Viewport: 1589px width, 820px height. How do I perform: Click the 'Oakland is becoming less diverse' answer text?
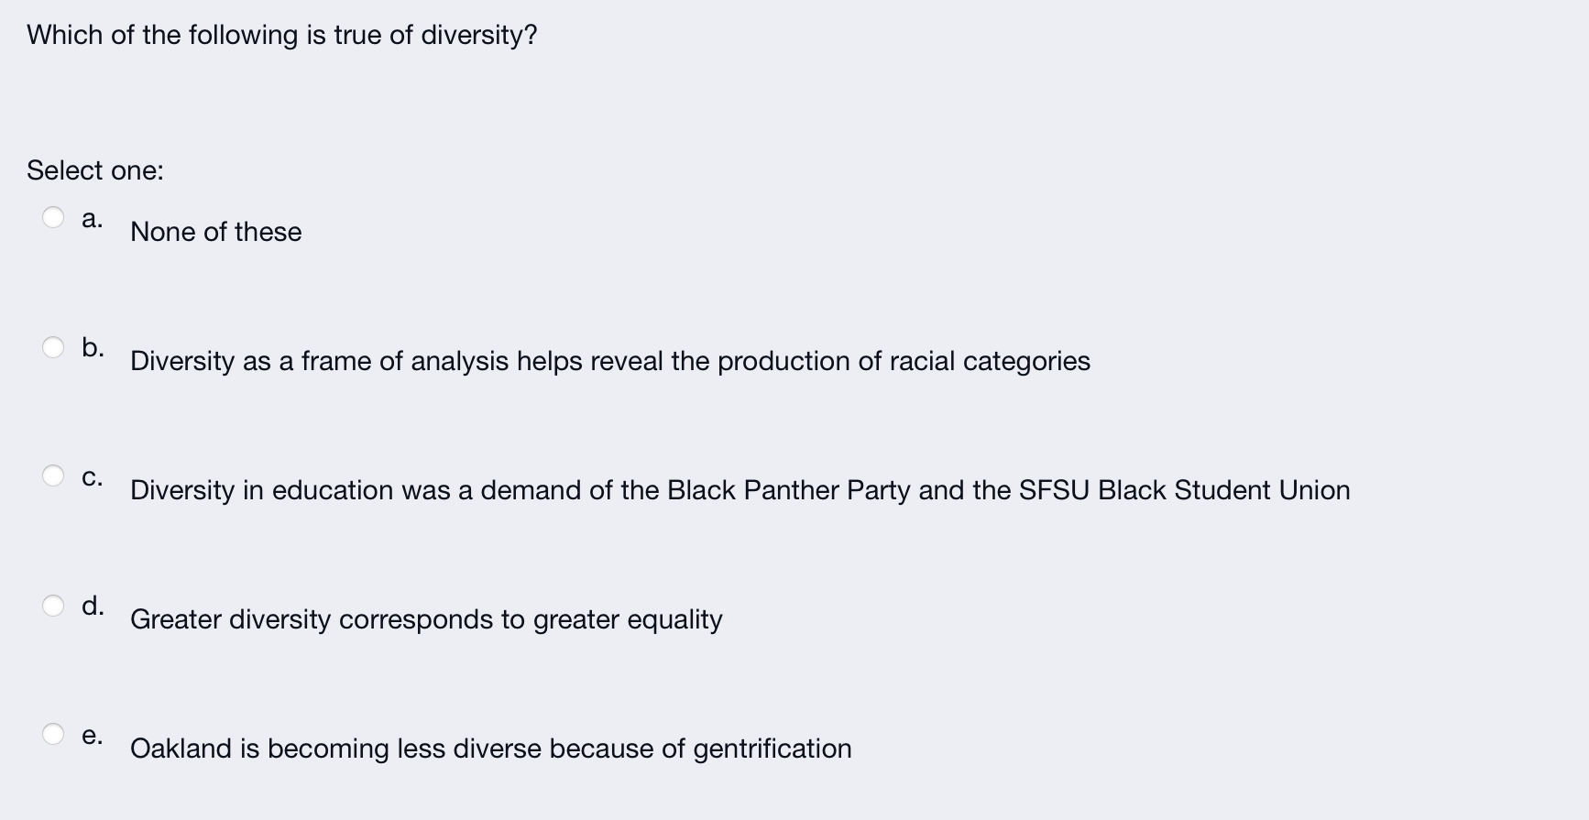490,749
